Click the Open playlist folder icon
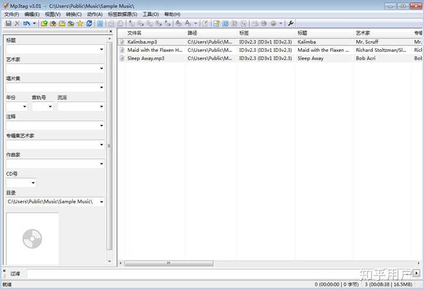This screenshot has width=424, height=290. 62,24
